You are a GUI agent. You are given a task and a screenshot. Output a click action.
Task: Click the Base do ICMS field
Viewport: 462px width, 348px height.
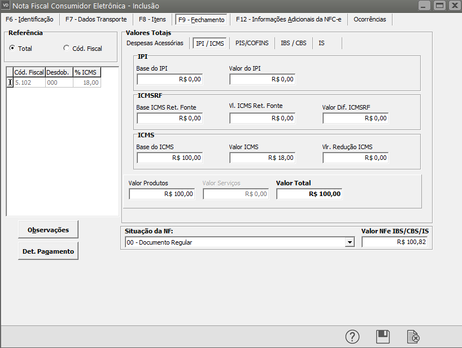click(x=169, y=158)
